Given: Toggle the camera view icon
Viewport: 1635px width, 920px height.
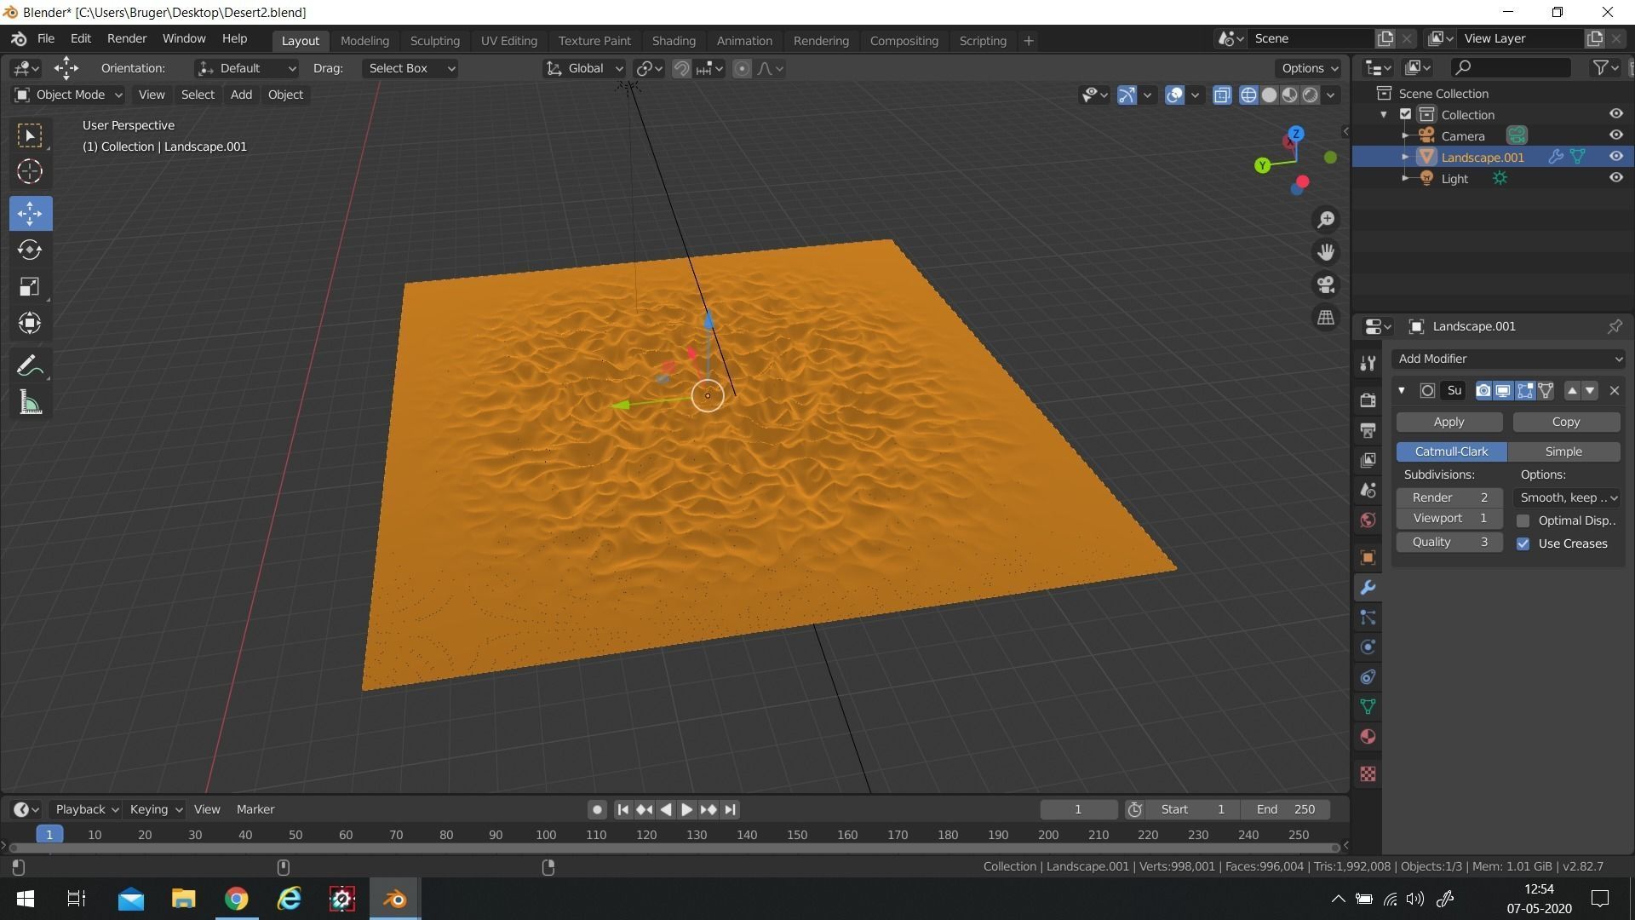Looking at the screenshot, I should click(x=1326, y=285).
